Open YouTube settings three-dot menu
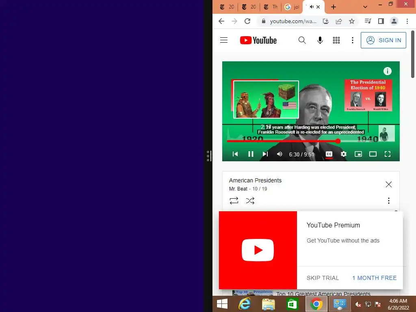This screenshot has height=312, width=416. tap(352, 40)
